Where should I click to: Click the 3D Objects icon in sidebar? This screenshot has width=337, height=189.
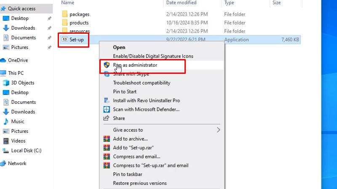pos(6,83)
